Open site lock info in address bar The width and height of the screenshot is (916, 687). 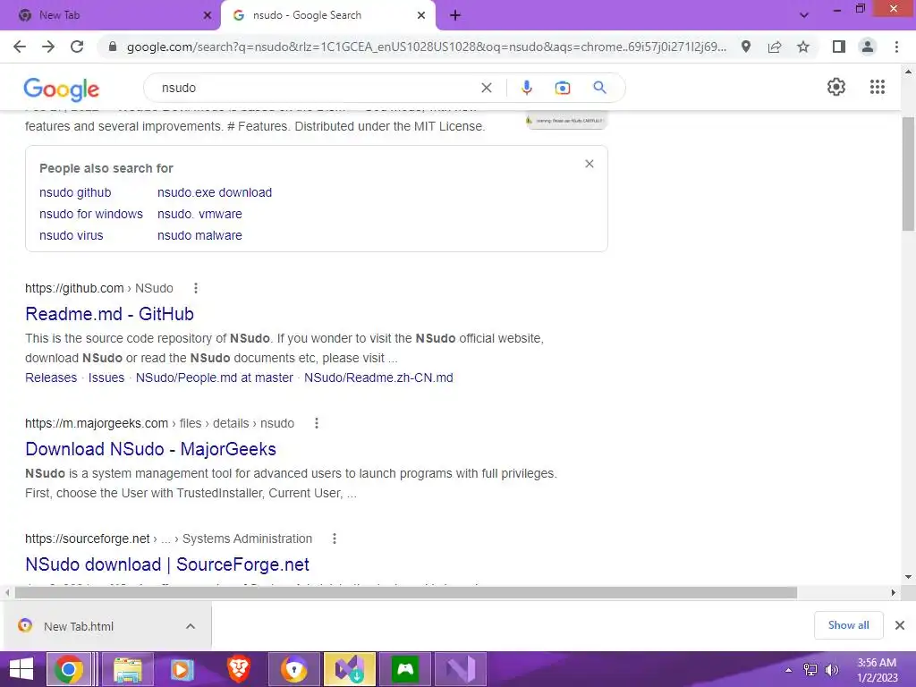[113, 47]
